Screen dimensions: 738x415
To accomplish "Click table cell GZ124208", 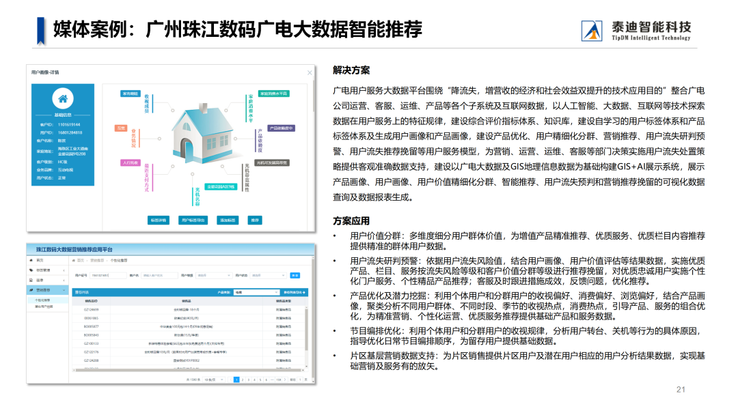I will (x=92, y=360).
